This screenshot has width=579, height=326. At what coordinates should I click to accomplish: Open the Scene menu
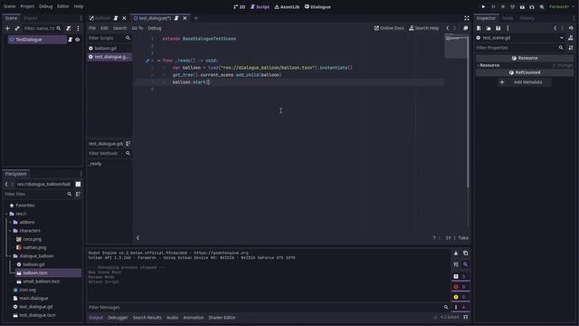tap(10, 6)
